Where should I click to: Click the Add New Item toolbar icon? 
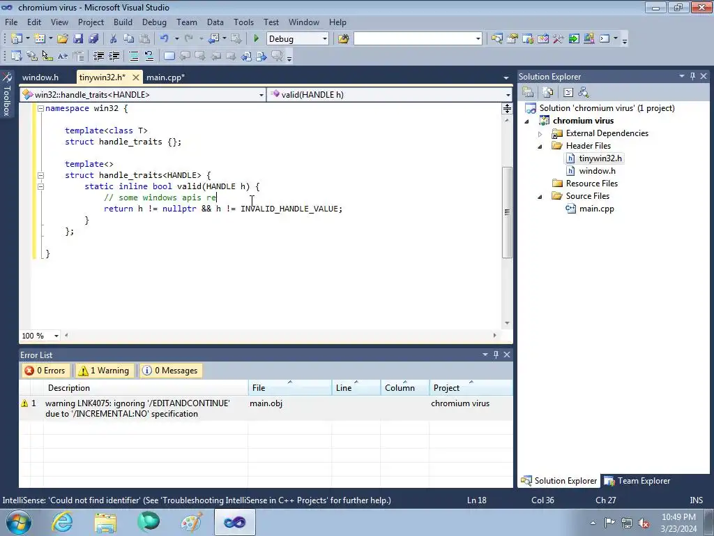tap(40, 39)
